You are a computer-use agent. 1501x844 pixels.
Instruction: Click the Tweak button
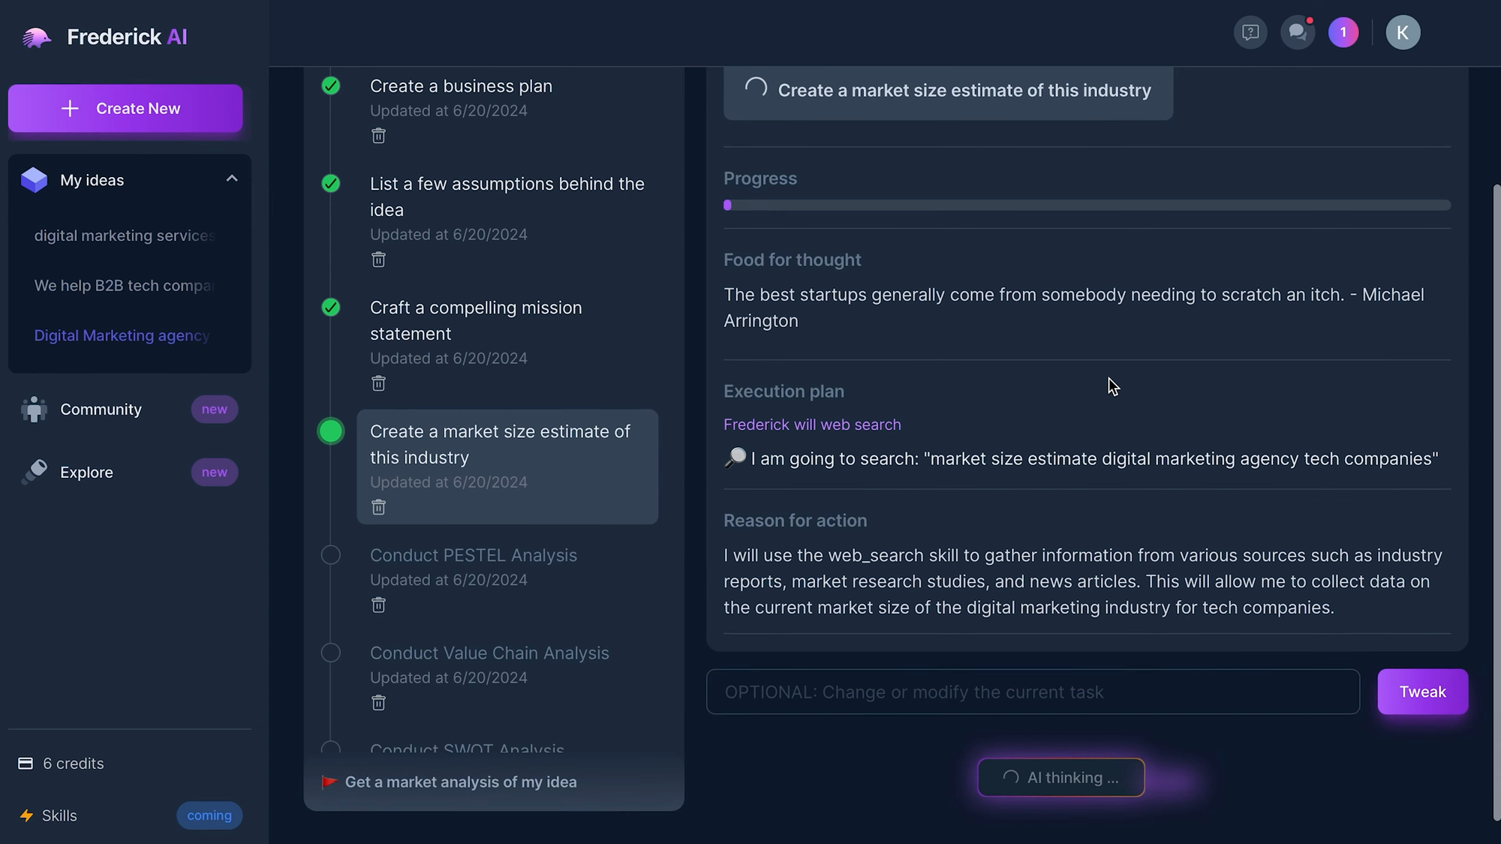pyautogui.click(x=1422, y=692)
